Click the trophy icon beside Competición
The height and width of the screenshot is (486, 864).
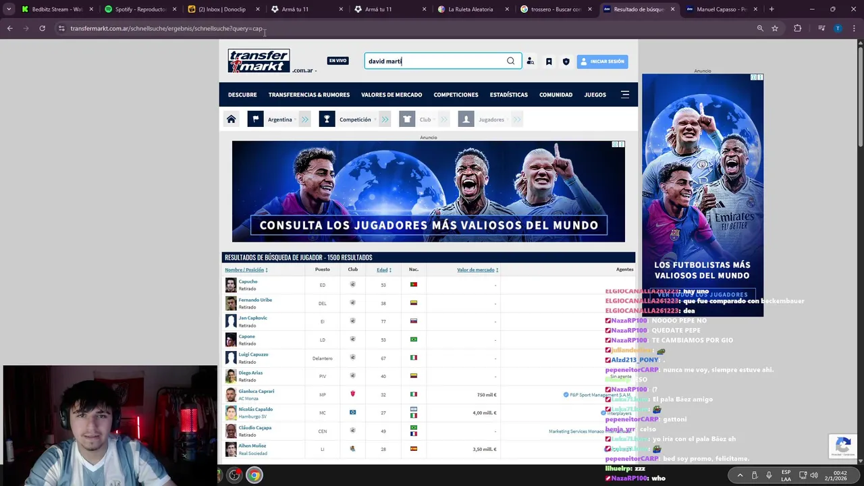coord(327,119)
